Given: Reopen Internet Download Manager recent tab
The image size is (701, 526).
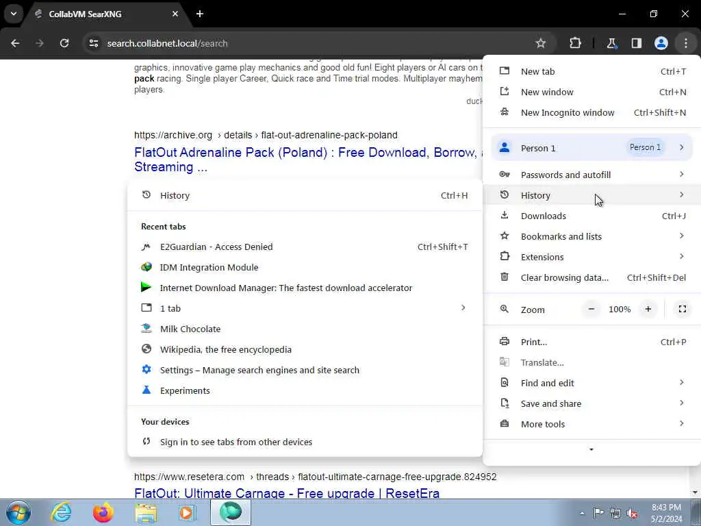Looking at the screenshot, I should pyautogui.click(x=305, y=288).
